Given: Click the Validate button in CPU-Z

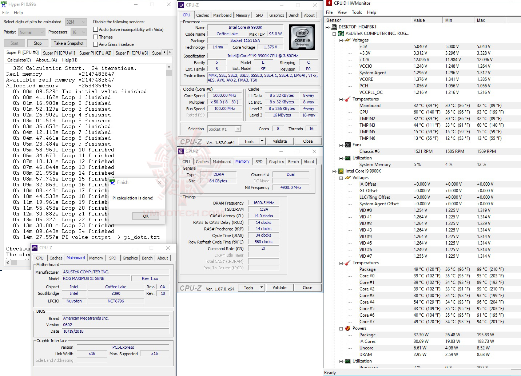Looking at the screenshot, I should point(280,141).
